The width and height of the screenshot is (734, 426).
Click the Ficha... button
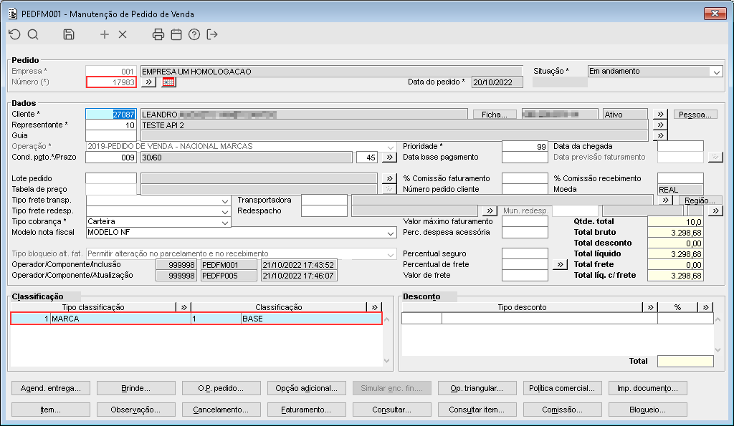coord(495,115)
